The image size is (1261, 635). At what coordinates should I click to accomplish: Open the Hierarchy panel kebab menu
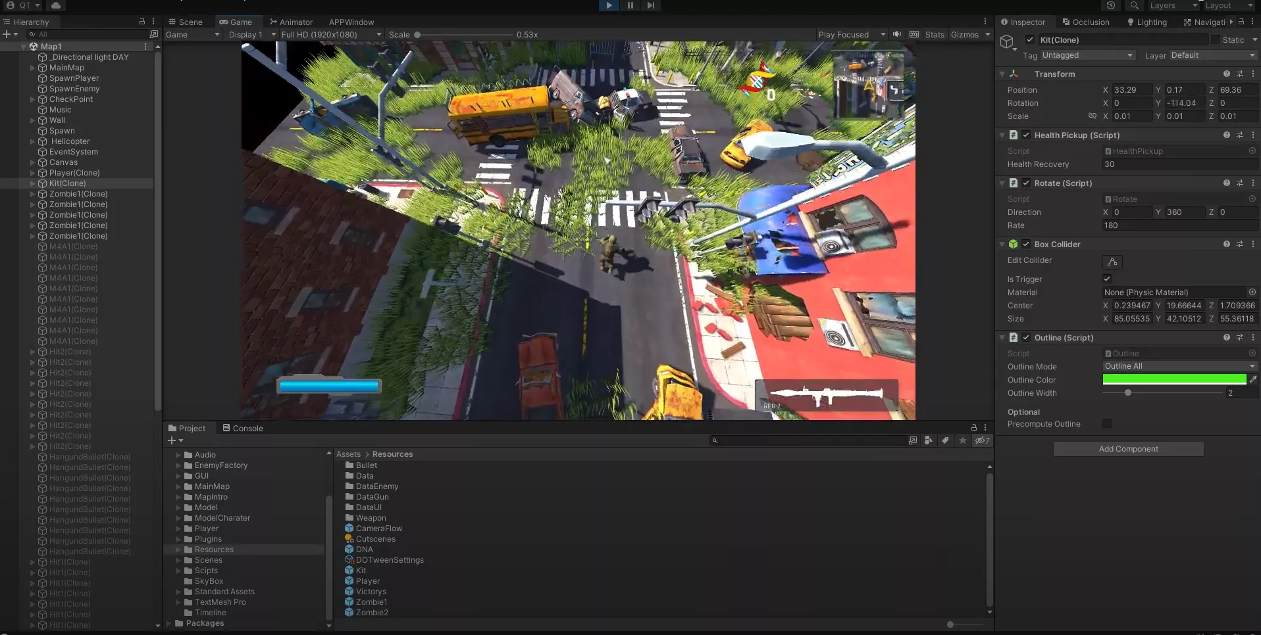tap(153, 22)
